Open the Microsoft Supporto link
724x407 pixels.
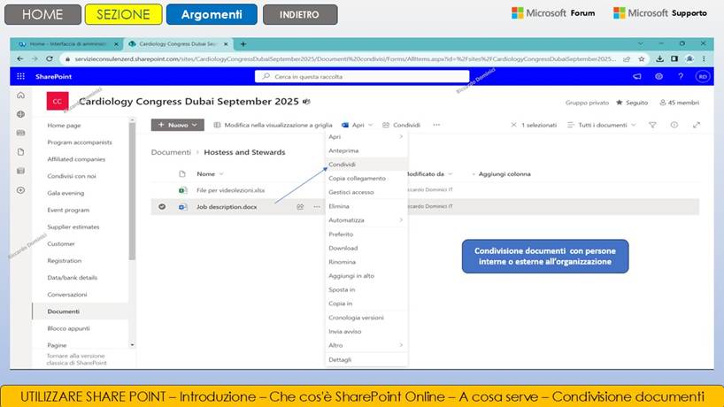pos(659,13)
